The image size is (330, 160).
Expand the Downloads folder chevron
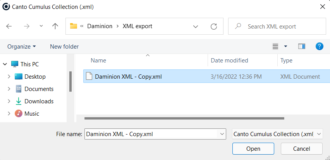coord(9,101)
